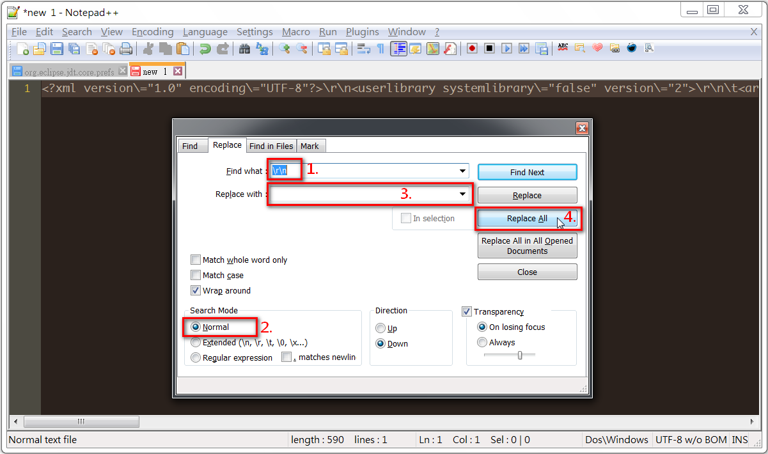768x454 pixels.
Task: Set search direction to Down
Action: pos(393,343)
